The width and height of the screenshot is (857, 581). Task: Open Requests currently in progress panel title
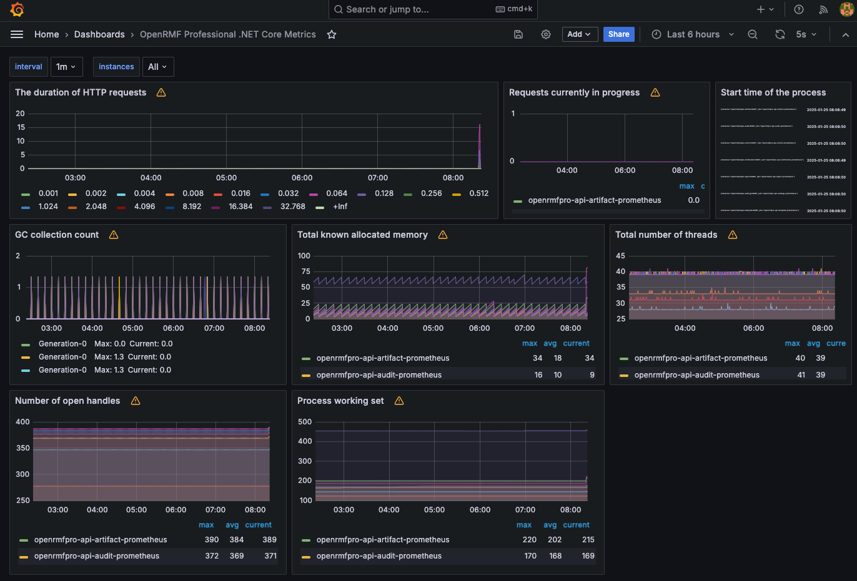point(574,92)
